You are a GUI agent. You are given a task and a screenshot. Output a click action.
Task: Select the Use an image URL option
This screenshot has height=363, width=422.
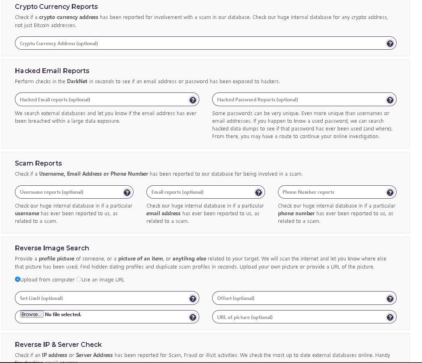click(x=79, y=279)
